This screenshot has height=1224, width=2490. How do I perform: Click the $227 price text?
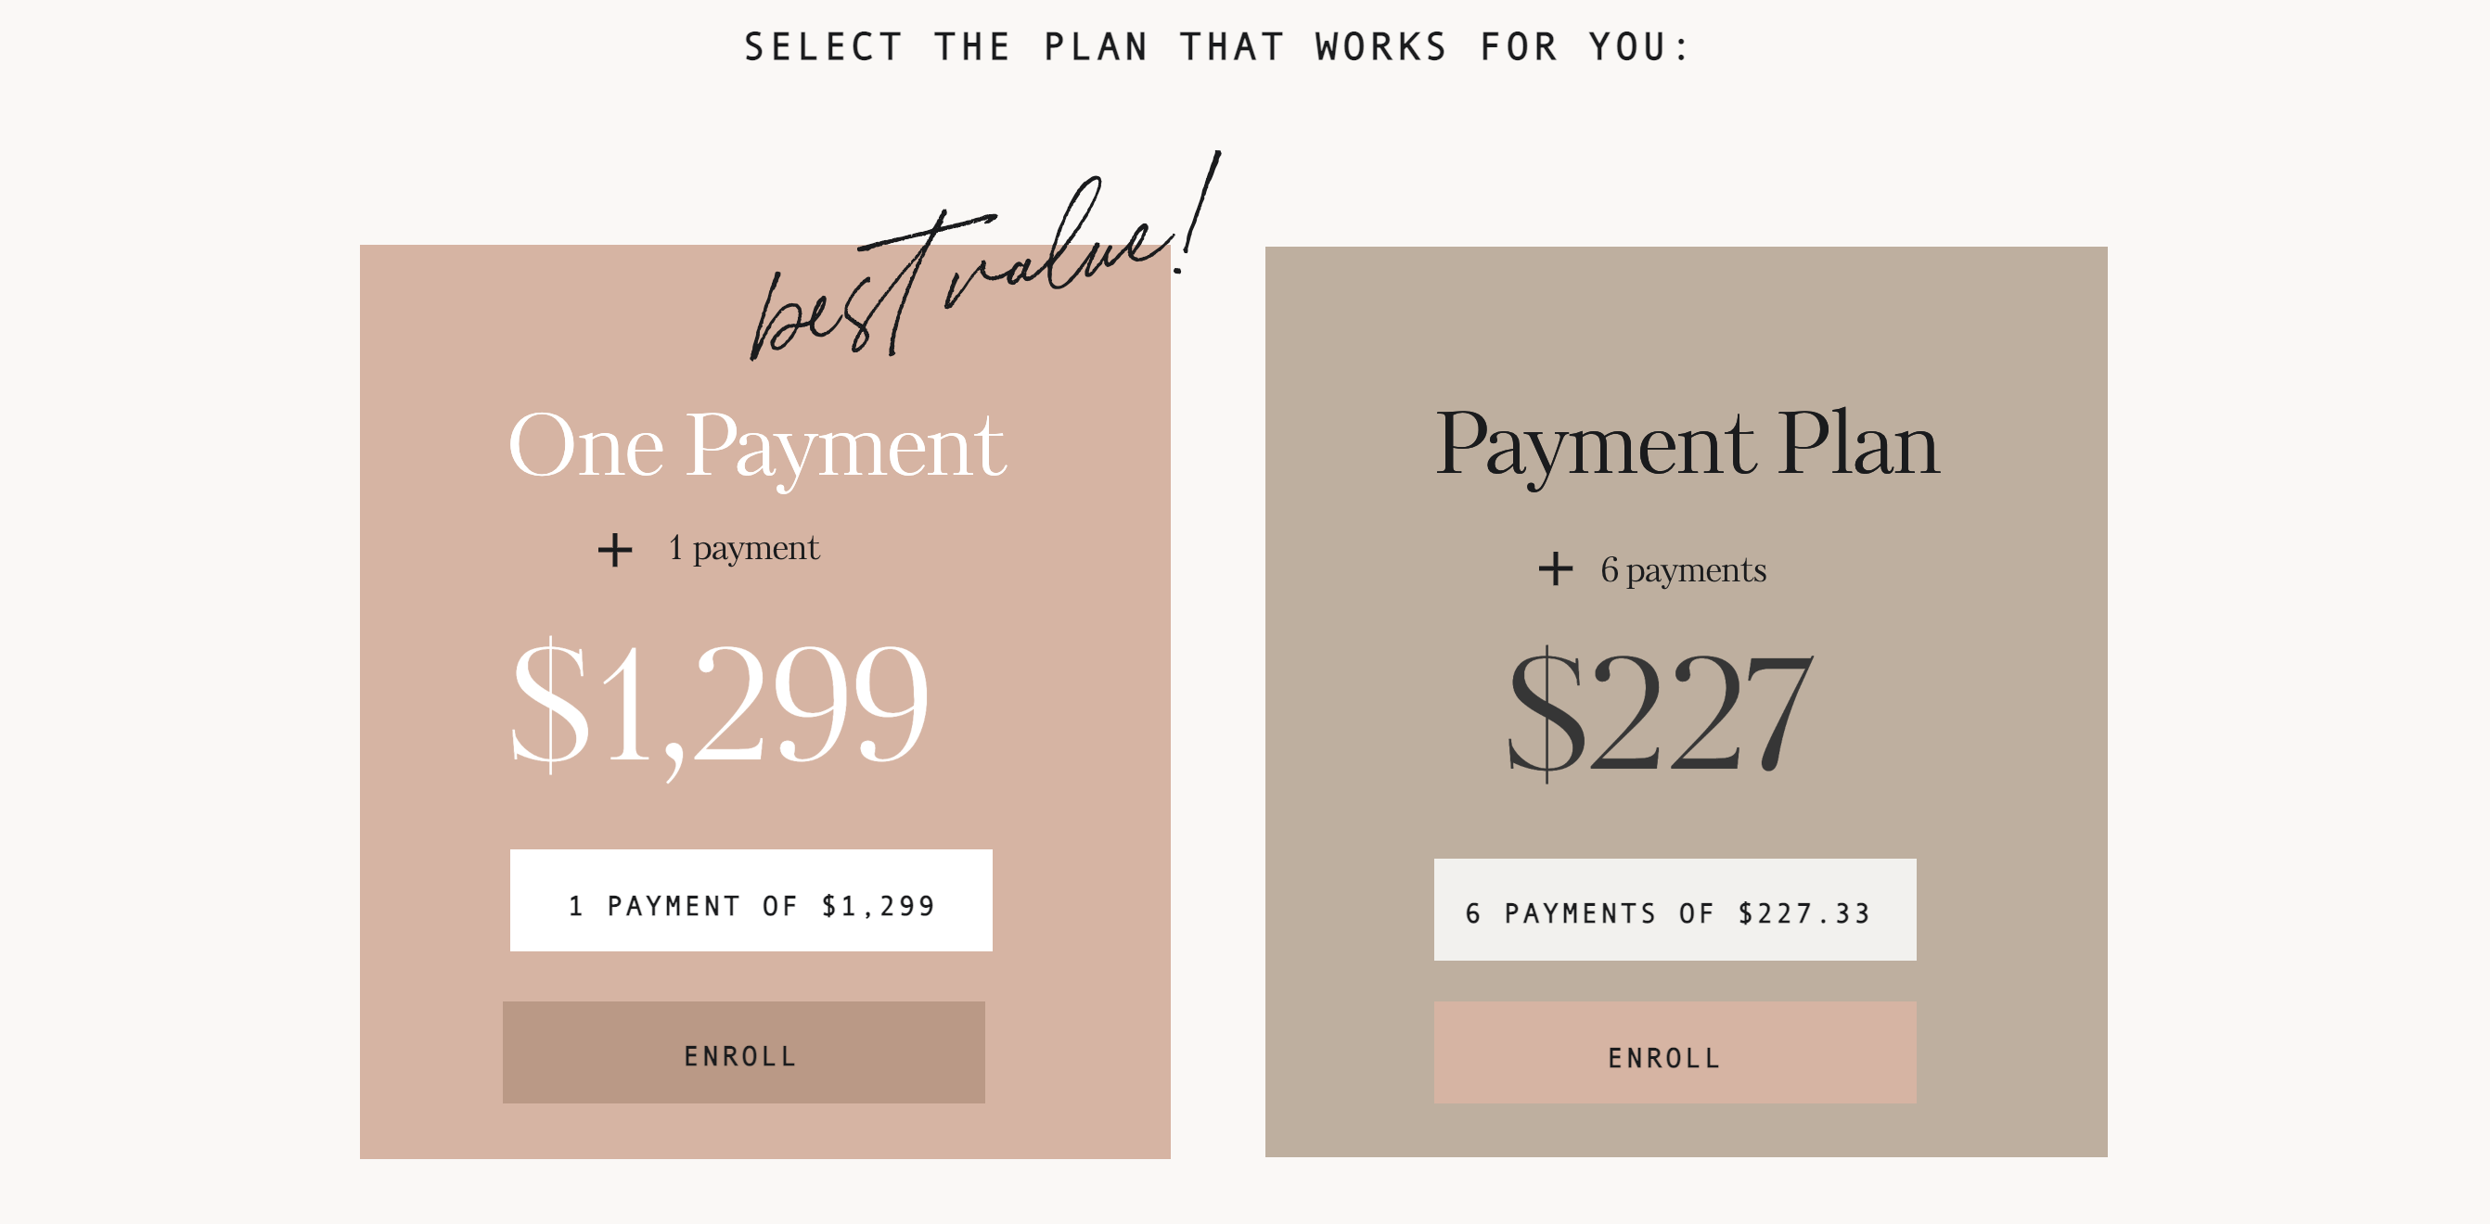[1660, 713]
